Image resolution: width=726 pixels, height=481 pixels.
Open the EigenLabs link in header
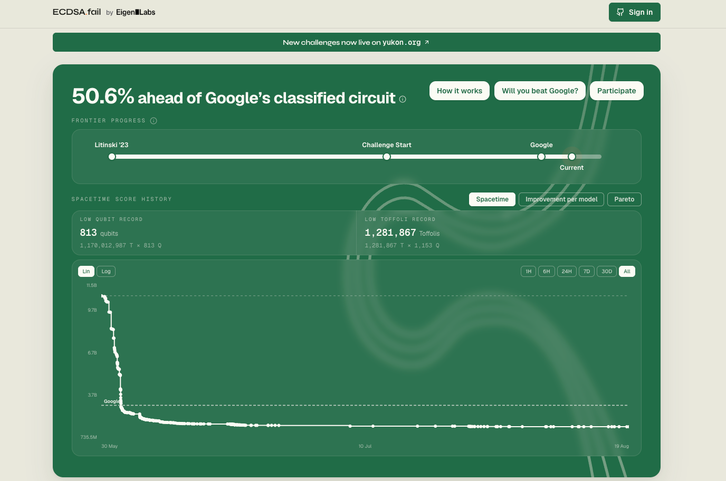click(136, 12)
